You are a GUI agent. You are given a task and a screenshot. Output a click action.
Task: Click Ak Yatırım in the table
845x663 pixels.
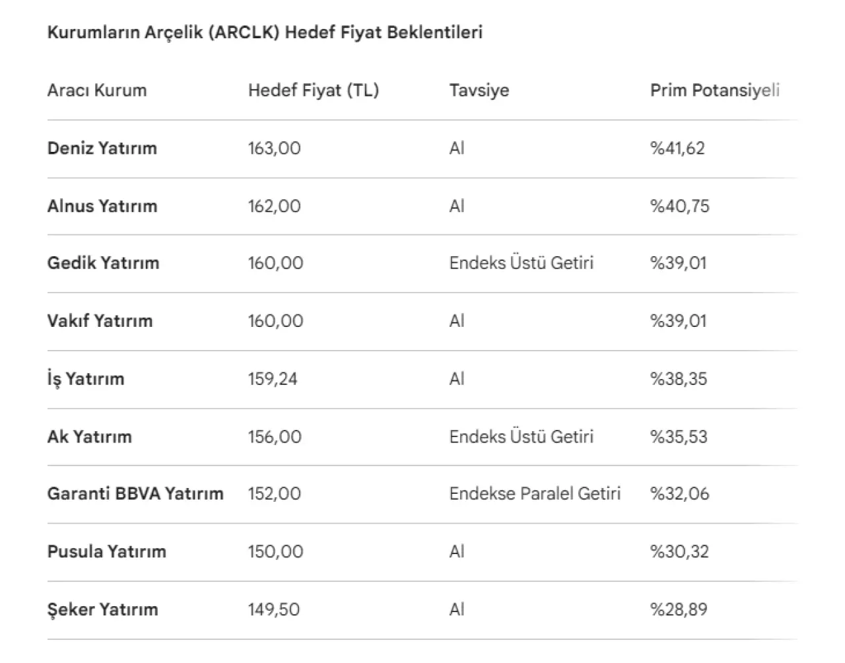pyautogui.click(x=89, y=436)
